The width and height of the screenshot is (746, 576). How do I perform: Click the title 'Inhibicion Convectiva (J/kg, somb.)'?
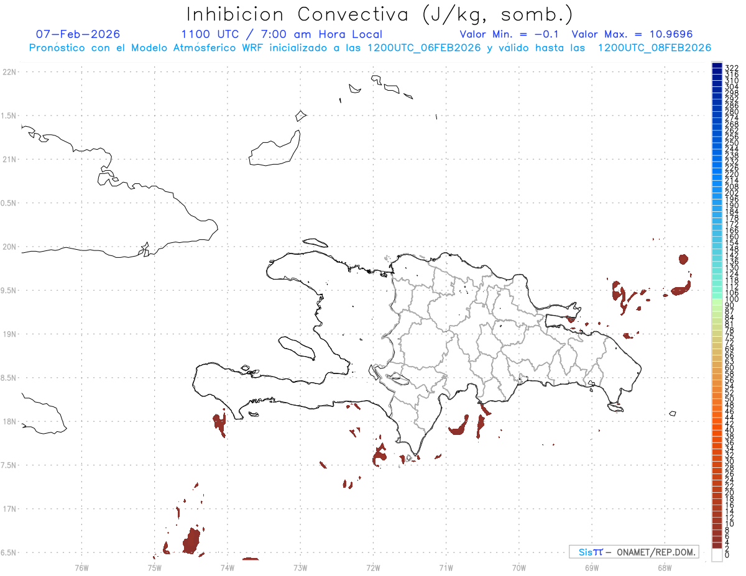coord(380,15)
